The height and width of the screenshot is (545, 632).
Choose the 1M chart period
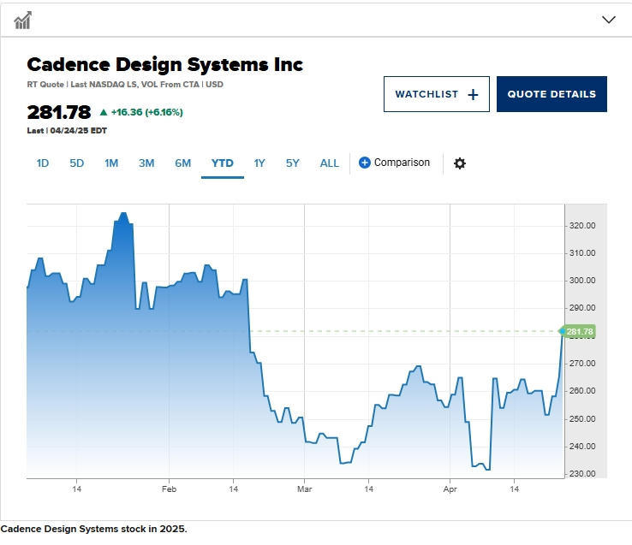click(x=111, y=163)
